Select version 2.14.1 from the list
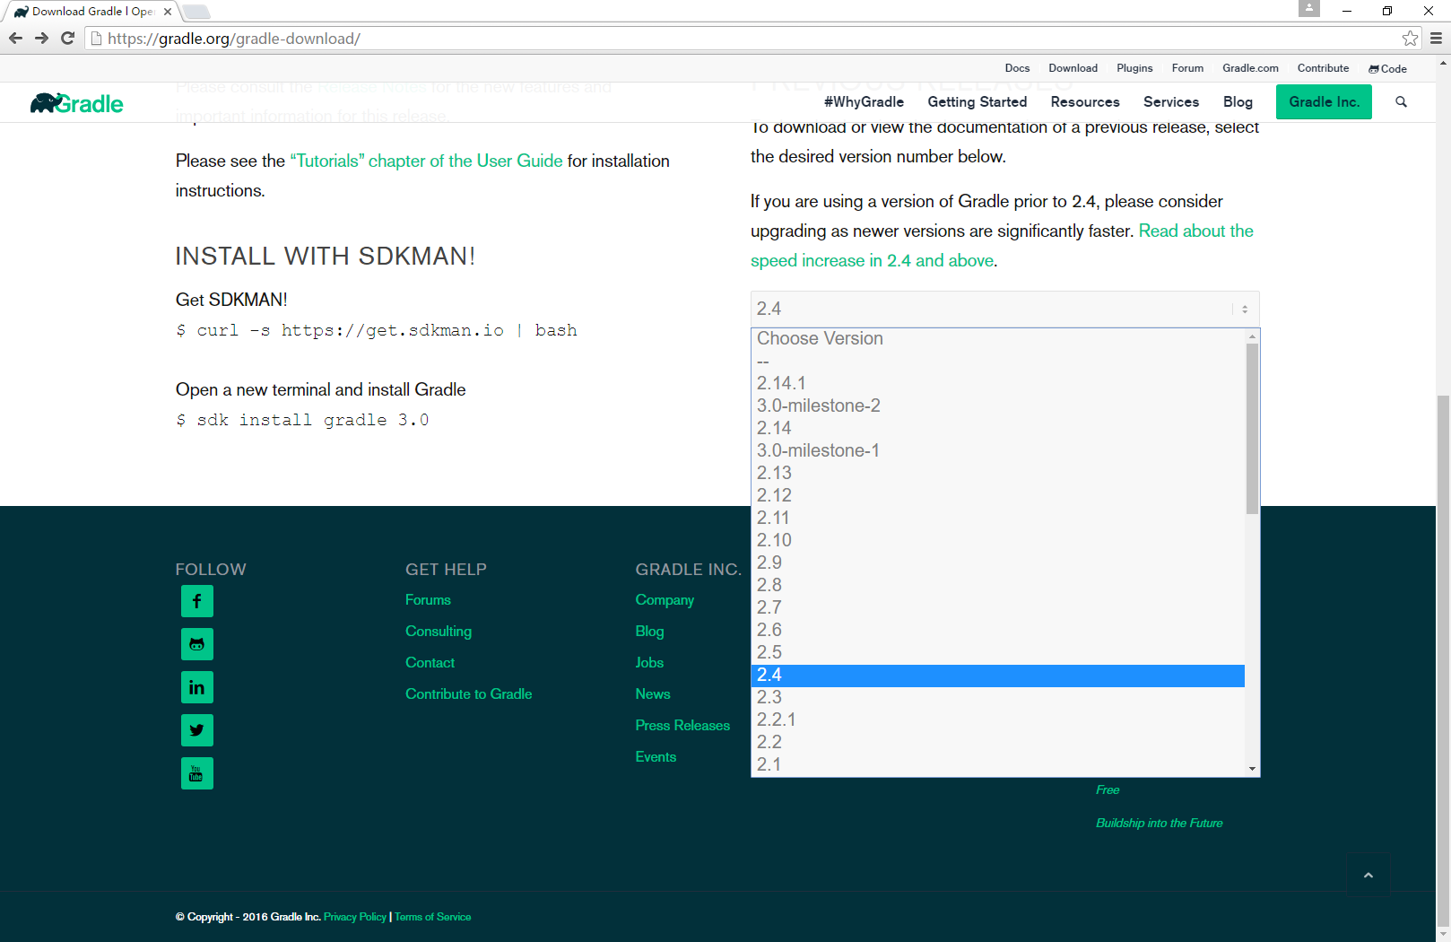The image size is (1451, 942). (997, 383)
